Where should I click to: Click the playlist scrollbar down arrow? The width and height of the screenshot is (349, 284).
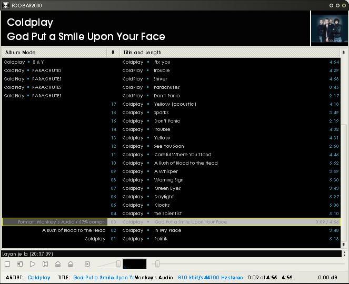(344, 245)
